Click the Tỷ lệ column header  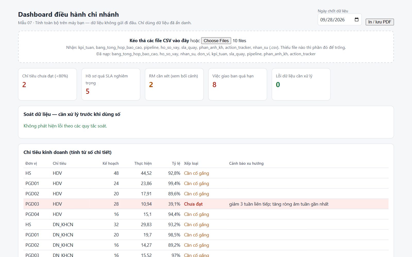point(176,163)
